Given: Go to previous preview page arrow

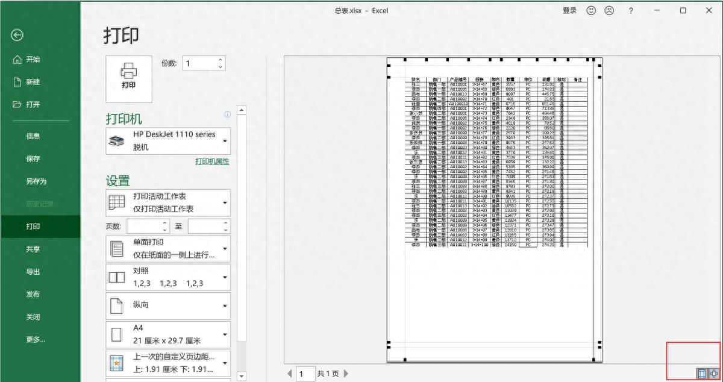Looking at the screenshot, I should (289, 374).
